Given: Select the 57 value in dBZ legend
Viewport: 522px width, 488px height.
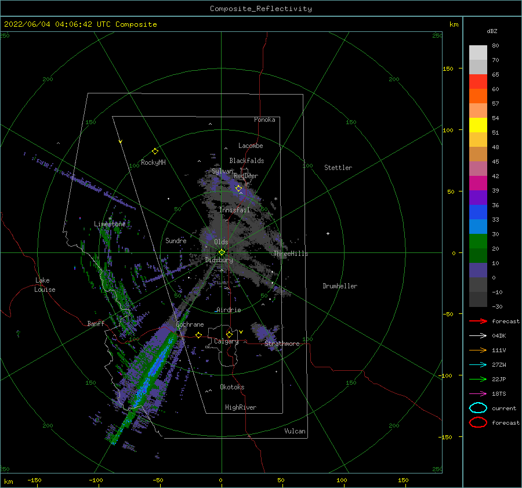Looking at the screenshot, I should [495, 104].
